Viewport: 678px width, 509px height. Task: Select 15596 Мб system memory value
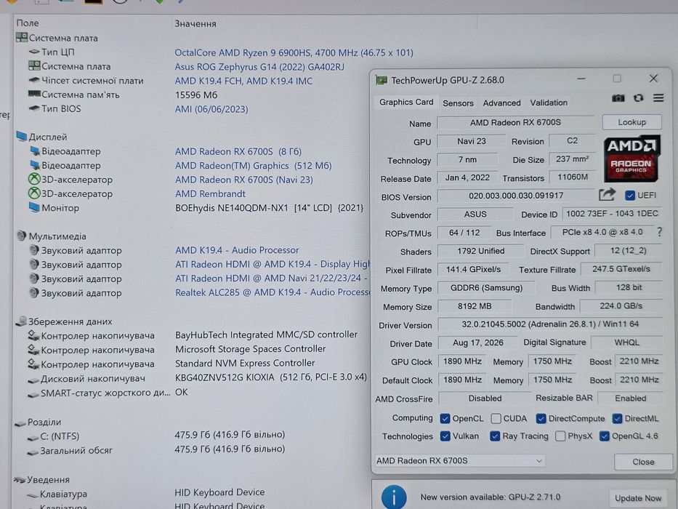click(x=196, y=95)
